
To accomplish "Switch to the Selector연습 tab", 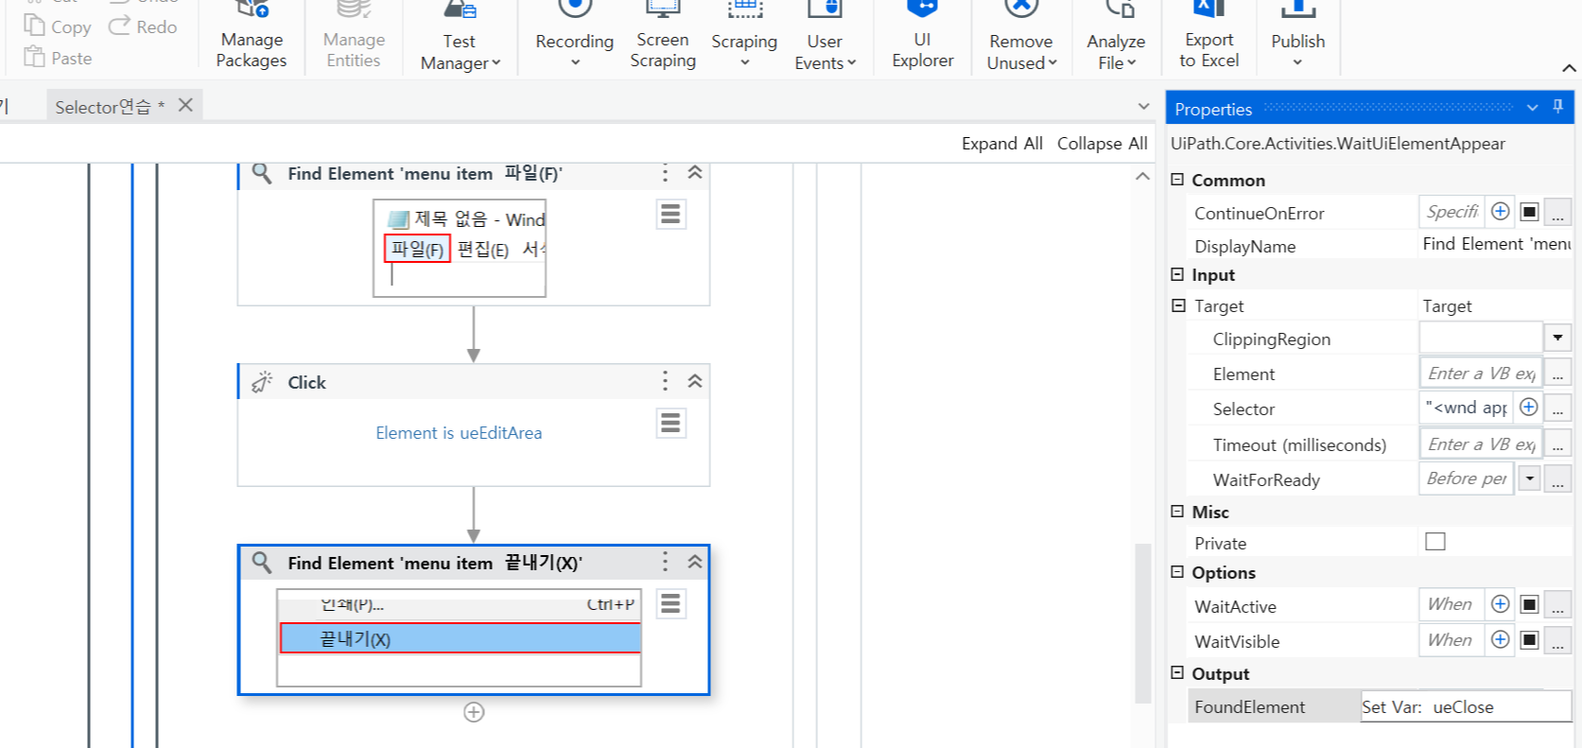I will (110, 106).
